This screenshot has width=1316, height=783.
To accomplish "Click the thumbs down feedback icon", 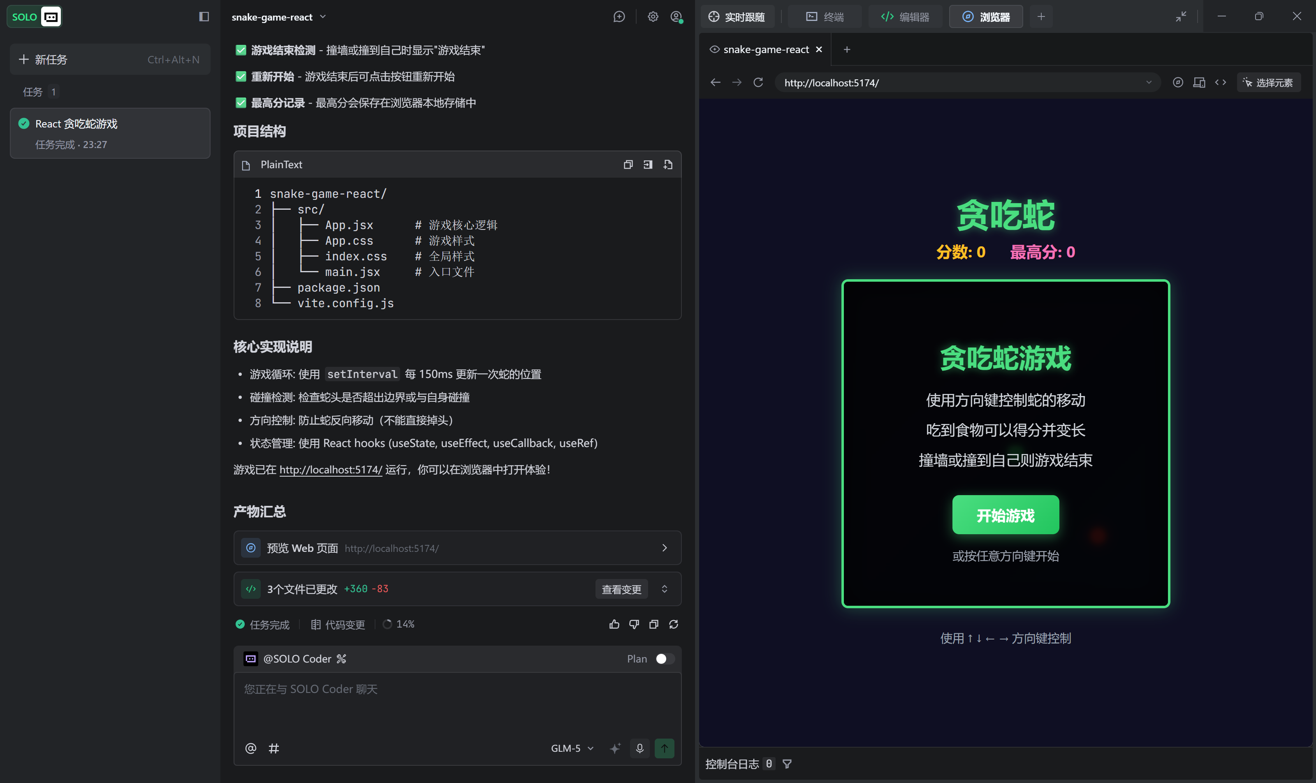I will (x=634, y=624).
